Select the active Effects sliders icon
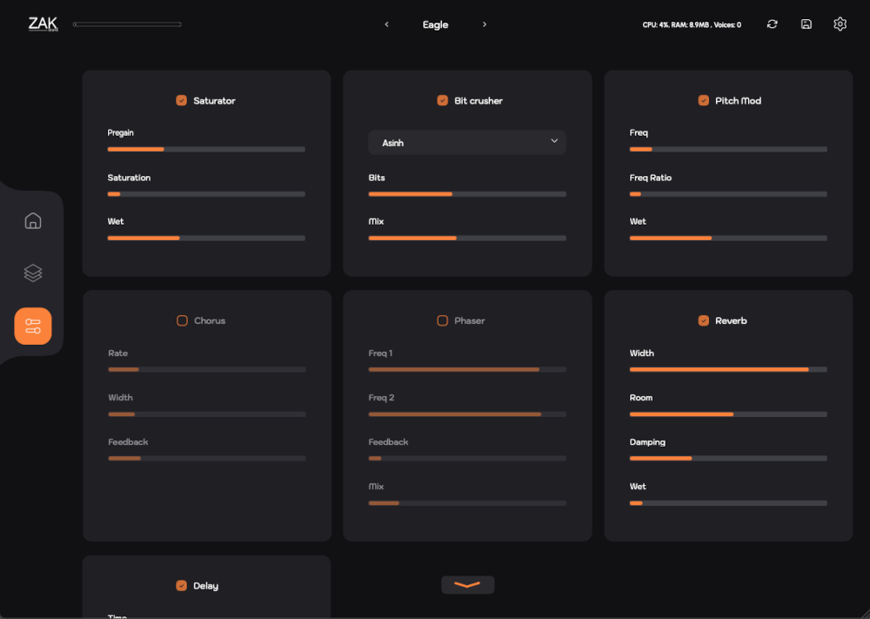The width and height of the screenshot is (870, 619). (x=32, y=326)
